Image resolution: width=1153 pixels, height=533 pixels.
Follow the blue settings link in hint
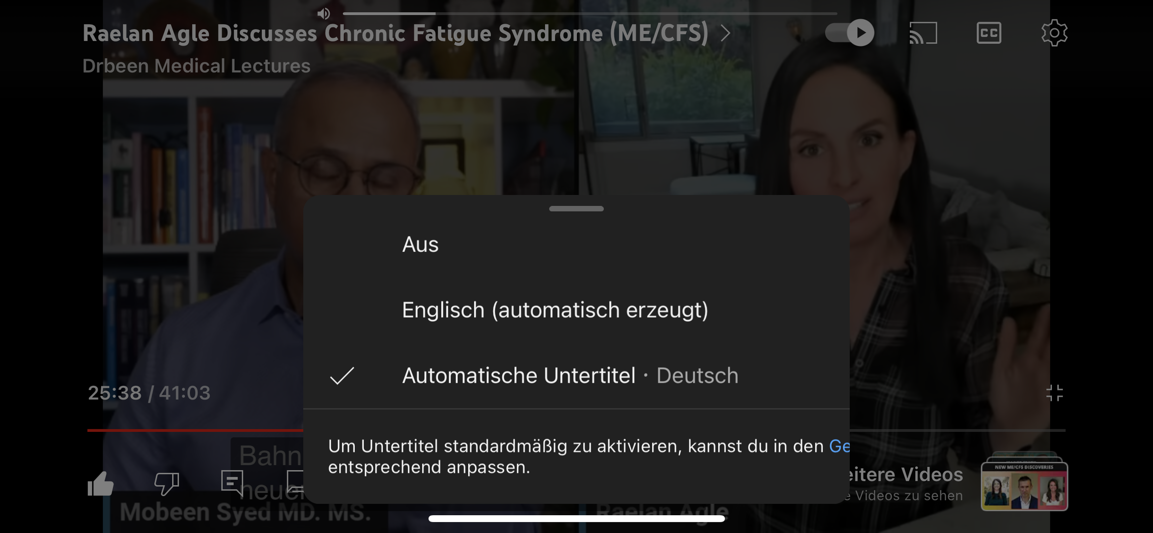(x=839, y=446)
